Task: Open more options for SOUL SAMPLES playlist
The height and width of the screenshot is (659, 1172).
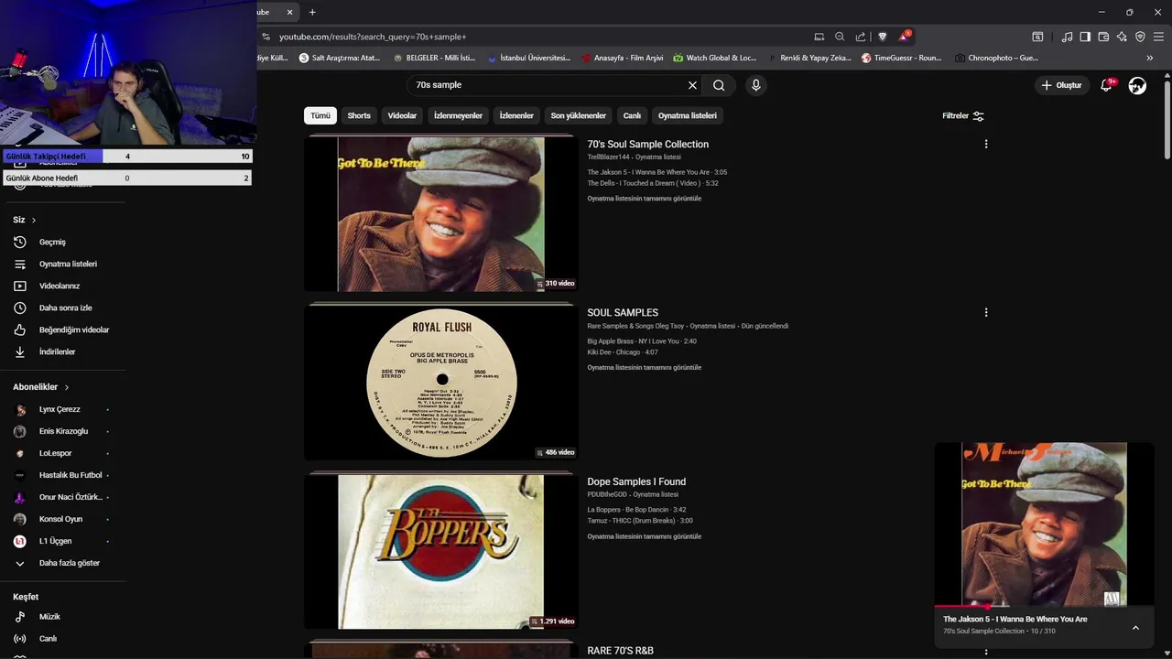Action: point(986,312)
